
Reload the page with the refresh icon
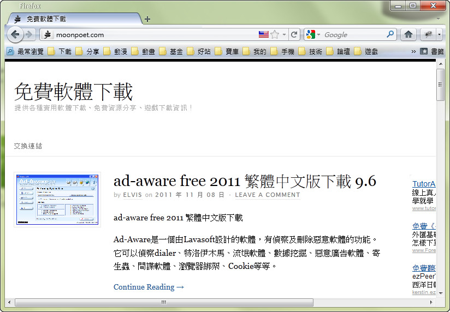point(294,34)
